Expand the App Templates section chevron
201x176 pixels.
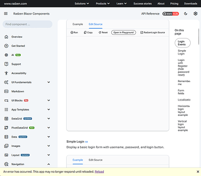click(x=49, y=109)
